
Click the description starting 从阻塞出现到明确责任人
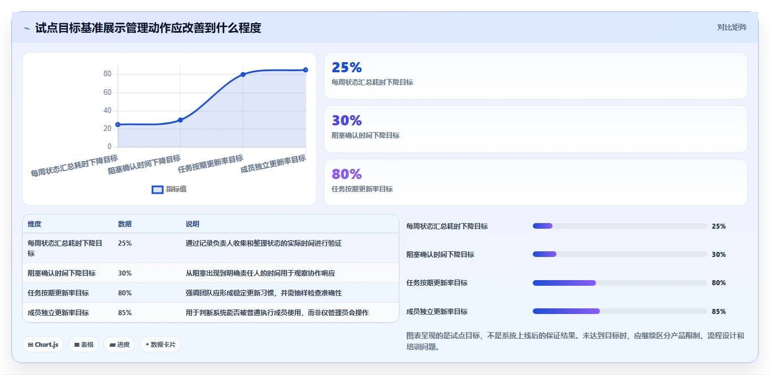tap(260, 273)
